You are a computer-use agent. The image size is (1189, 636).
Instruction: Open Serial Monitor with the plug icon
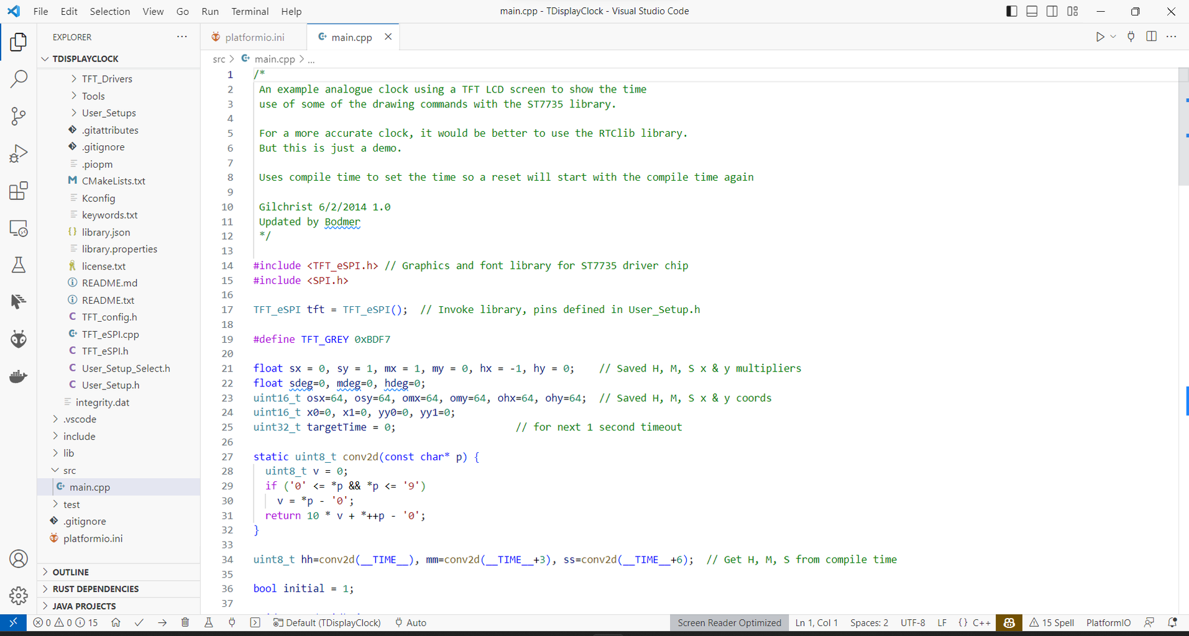pyautogui.click(x=231, y=622)
